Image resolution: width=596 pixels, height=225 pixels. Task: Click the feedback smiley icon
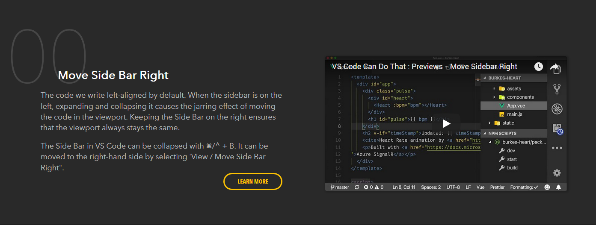[x=547, y=187]
